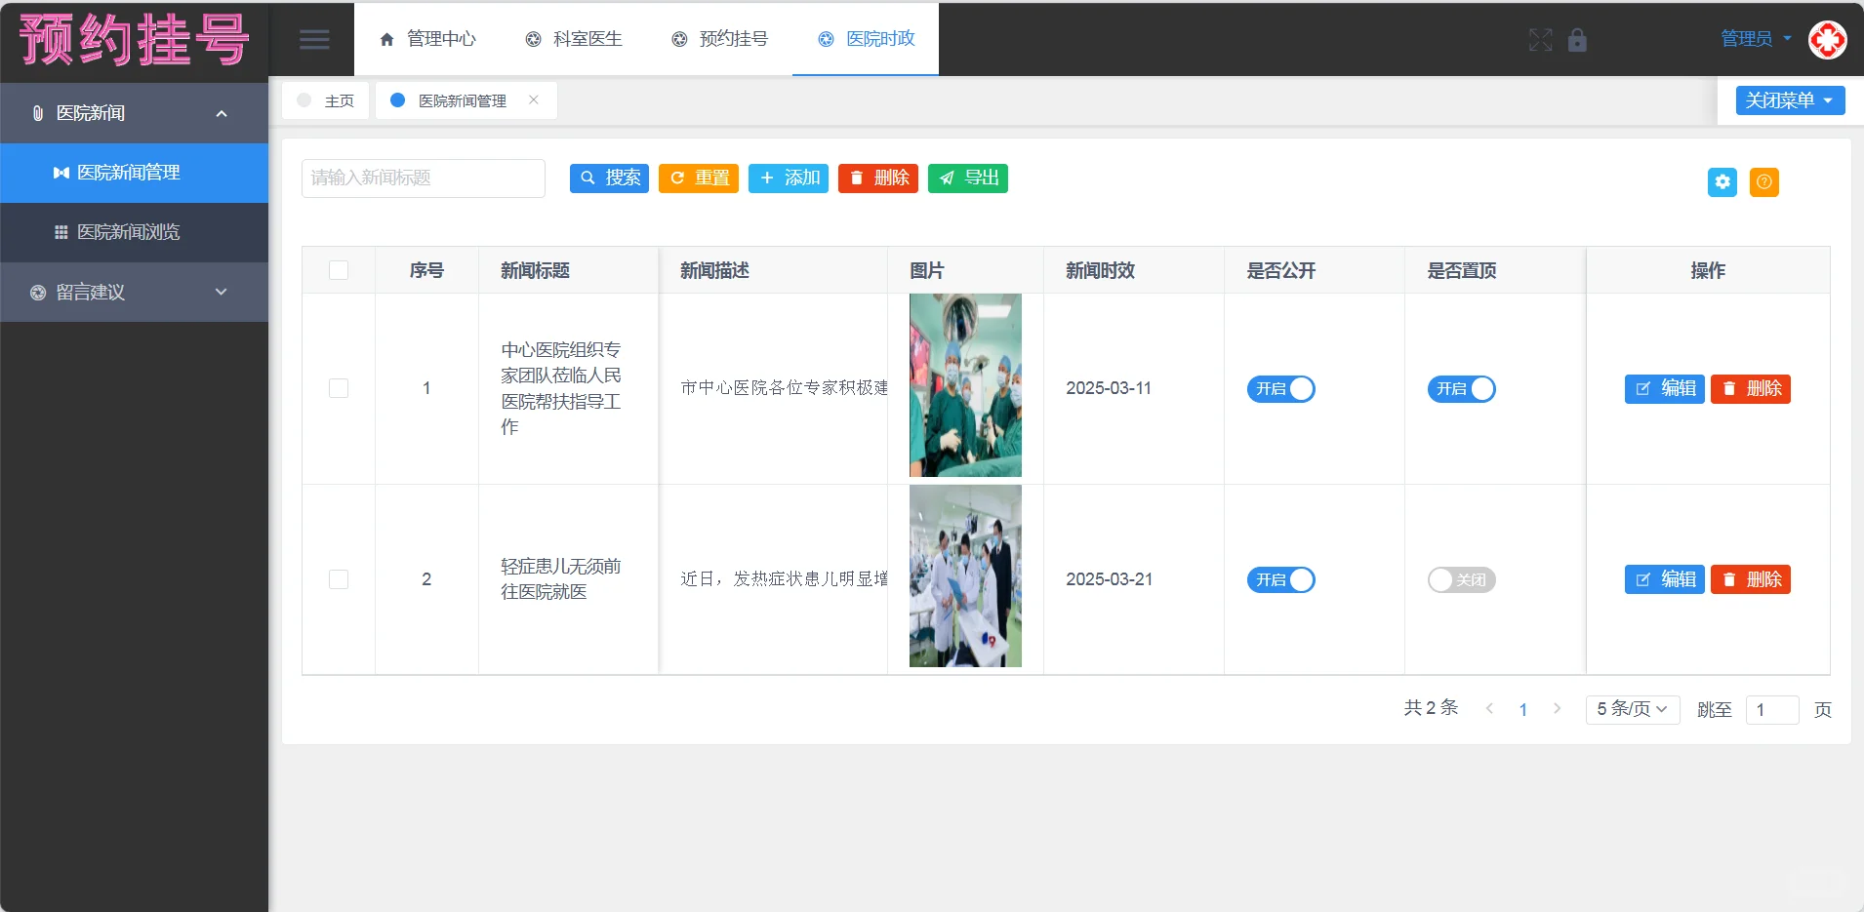Switch to the 科室医生 tab
1864x912 pixels.
(574, 39)
